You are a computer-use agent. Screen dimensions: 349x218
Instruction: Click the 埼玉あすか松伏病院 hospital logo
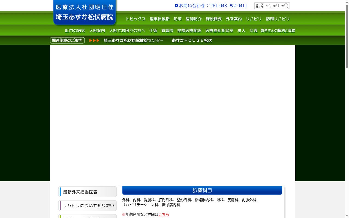coord(85,12)
